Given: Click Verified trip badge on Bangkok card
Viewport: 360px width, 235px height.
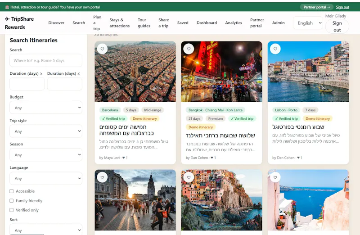Looking at the screenshot, I should click(x=242, y=118).
